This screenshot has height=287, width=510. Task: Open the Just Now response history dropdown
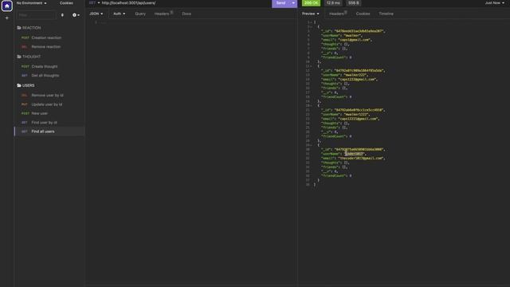click(495, 3)
